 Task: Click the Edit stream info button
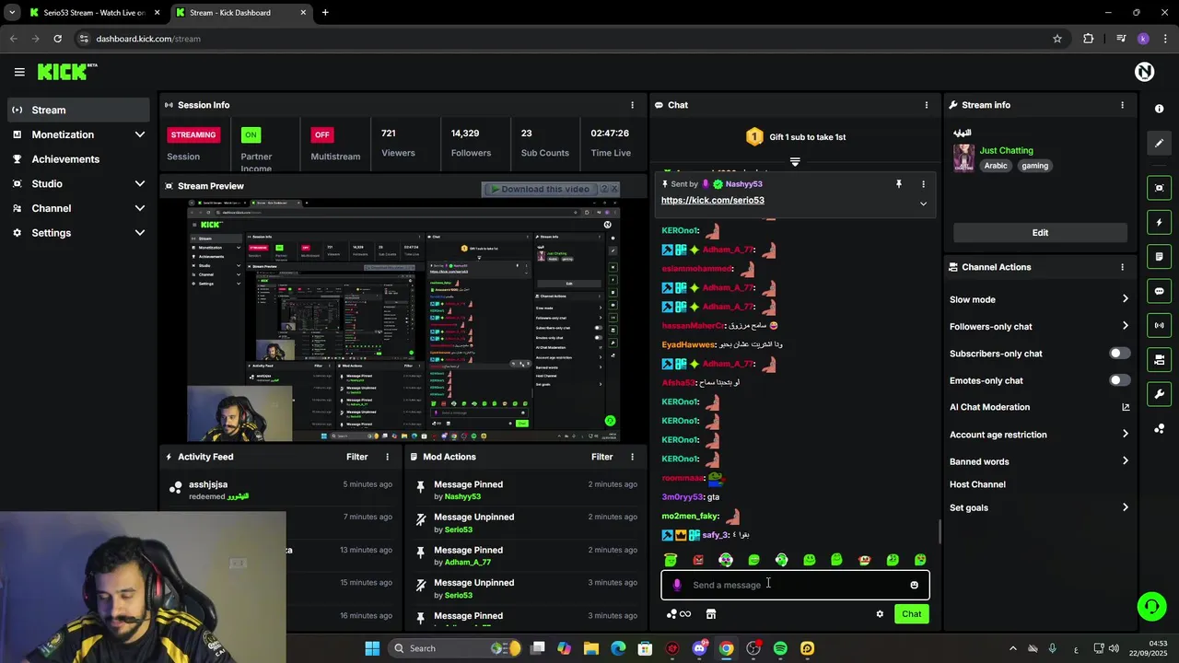pyautogui.click(x=1040, y=233)
